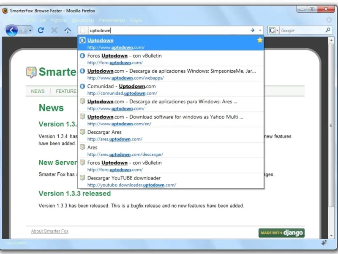Click the magnifier icon in Google search box

328,30
